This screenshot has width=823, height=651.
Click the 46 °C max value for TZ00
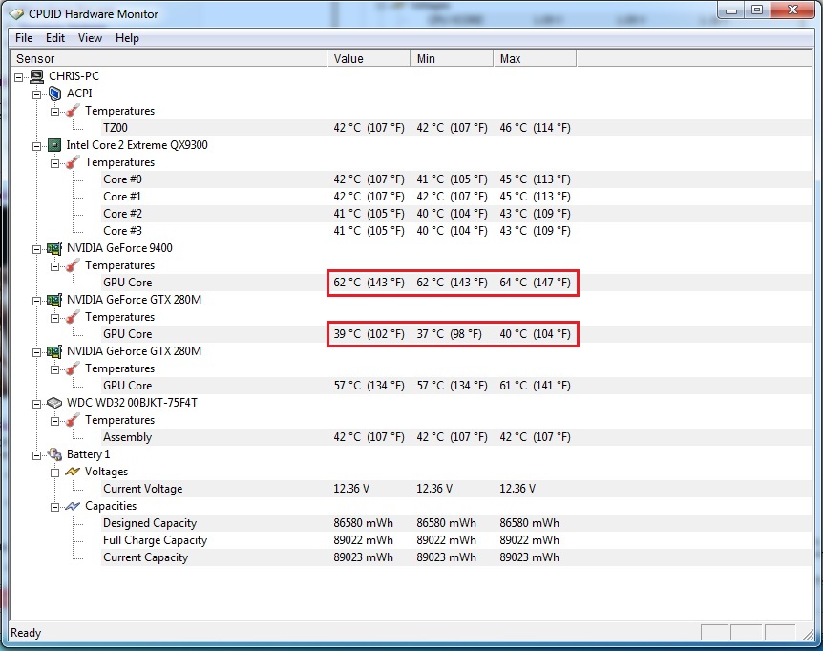click(535, 128)
